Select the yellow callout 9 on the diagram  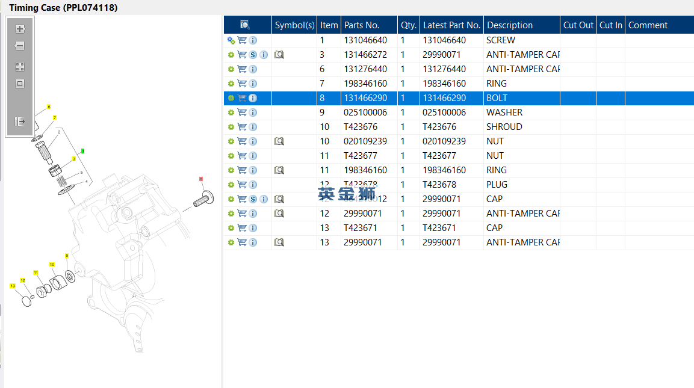[x=67, y=256]
